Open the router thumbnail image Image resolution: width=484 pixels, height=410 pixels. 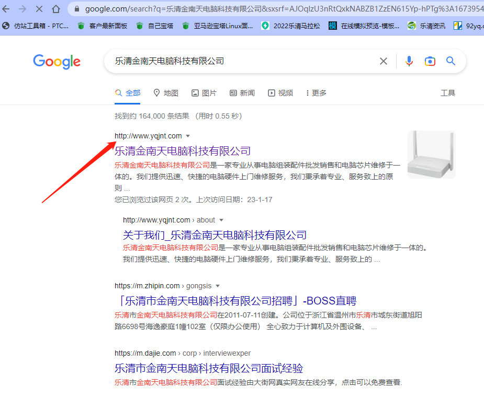(x=432, y=155)
